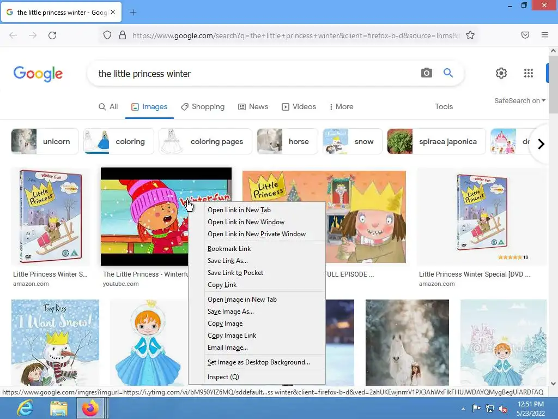Screen dimensions: 558x419
Task: Open the white horse winter photo thumbnail
Action: [407, 343]
